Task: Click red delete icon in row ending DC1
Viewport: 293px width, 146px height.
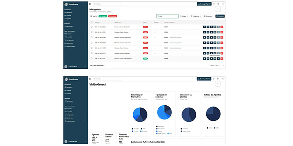Action: coord(222,53)
